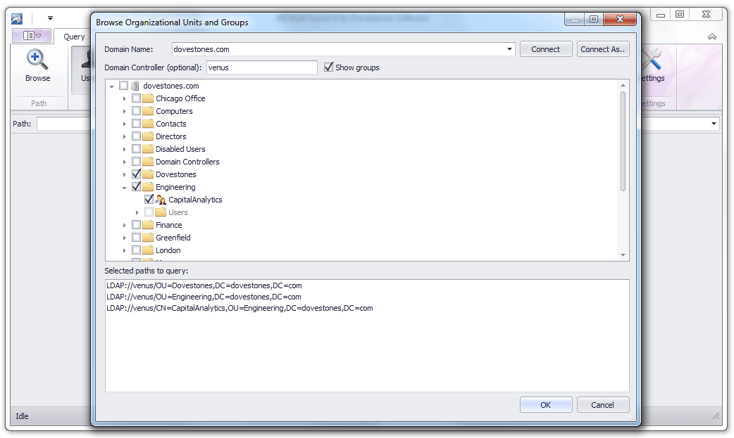Select the Browse tool in the ribbon
Screen dimensions: 734x438
tap(37, 67)
